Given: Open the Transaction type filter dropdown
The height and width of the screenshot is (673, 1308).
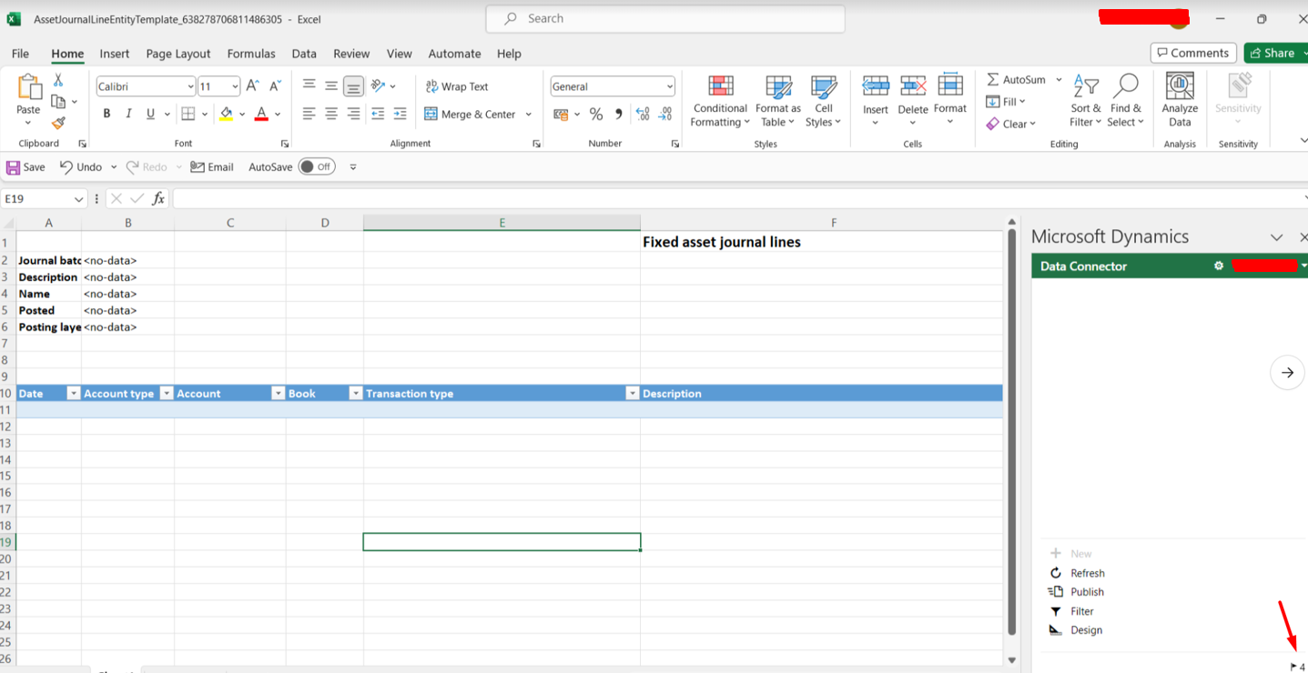Looking at the screenshot, I should coord(632,394).
